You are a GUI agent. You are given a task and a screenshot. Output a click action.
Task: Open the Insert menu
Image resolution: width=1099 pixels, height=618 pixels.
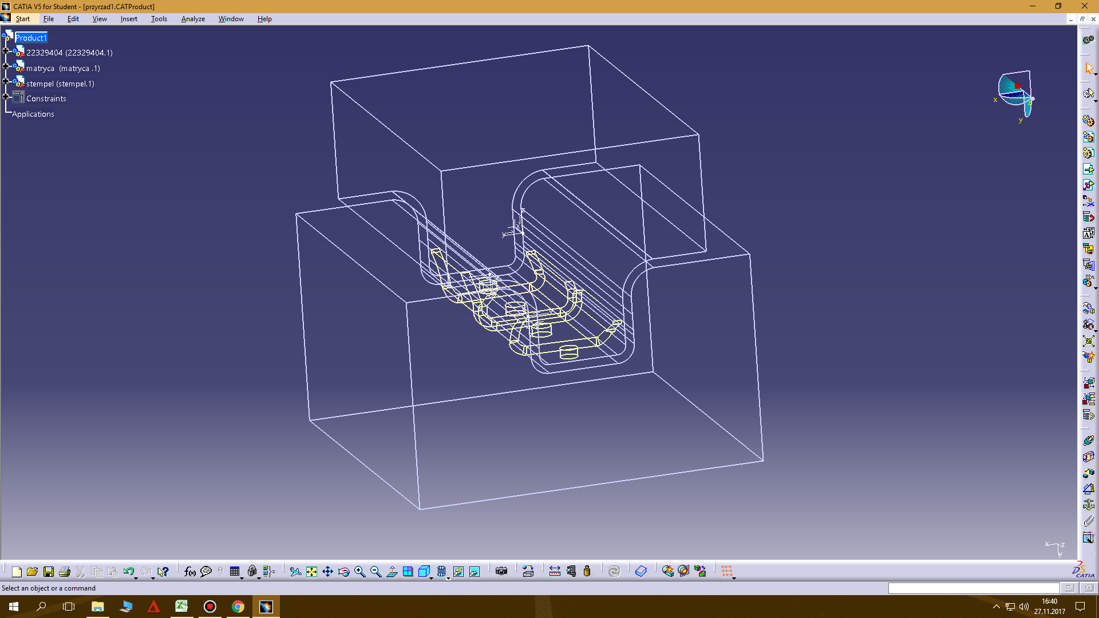129,19
